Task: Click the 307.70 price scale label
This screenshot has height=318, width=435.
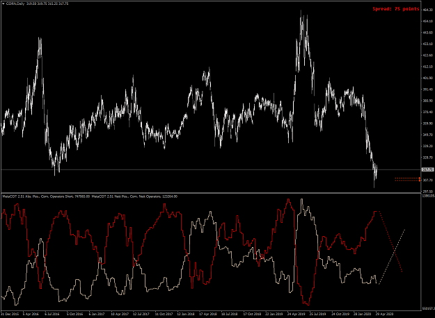Action: point(428,180)
